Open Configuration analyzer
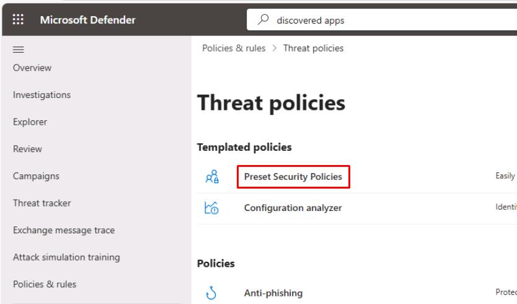The image size is (517, 304). (293, 208)
